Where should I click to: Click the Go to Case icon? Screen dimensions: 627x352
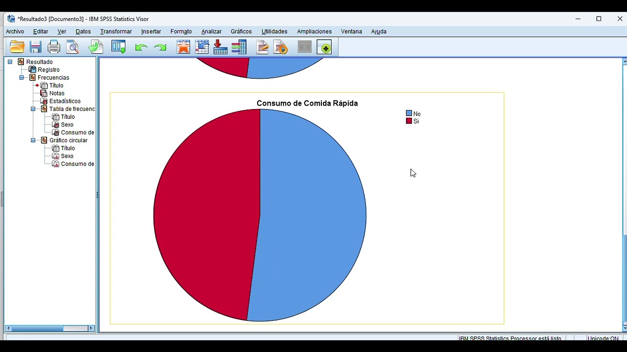[x=202, y=47]
